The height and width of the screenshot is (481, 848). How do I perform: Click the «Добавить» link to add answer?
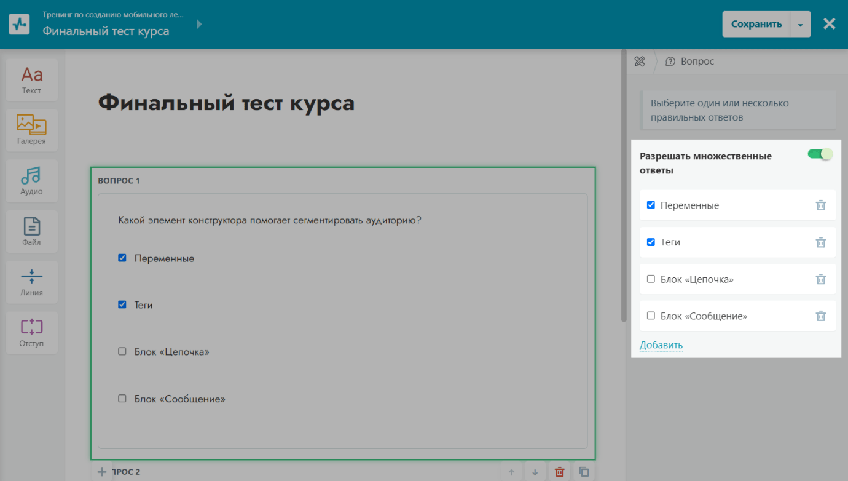(661, 345)
